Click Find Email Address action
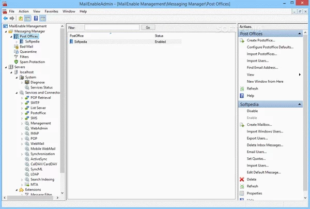310x209 pixels. point(262,67)
